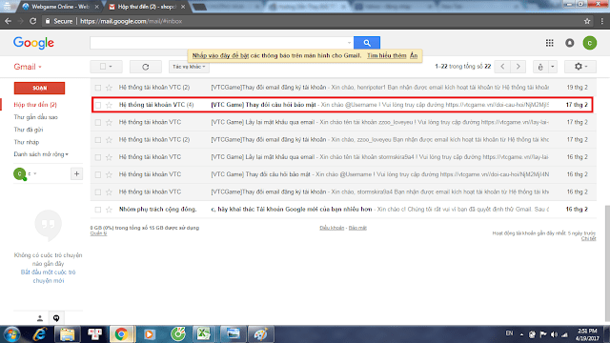Open Hangouts conversations quote icon
Image resolution: width=610 pixels, height=343 pixels.
pos(56,318)
